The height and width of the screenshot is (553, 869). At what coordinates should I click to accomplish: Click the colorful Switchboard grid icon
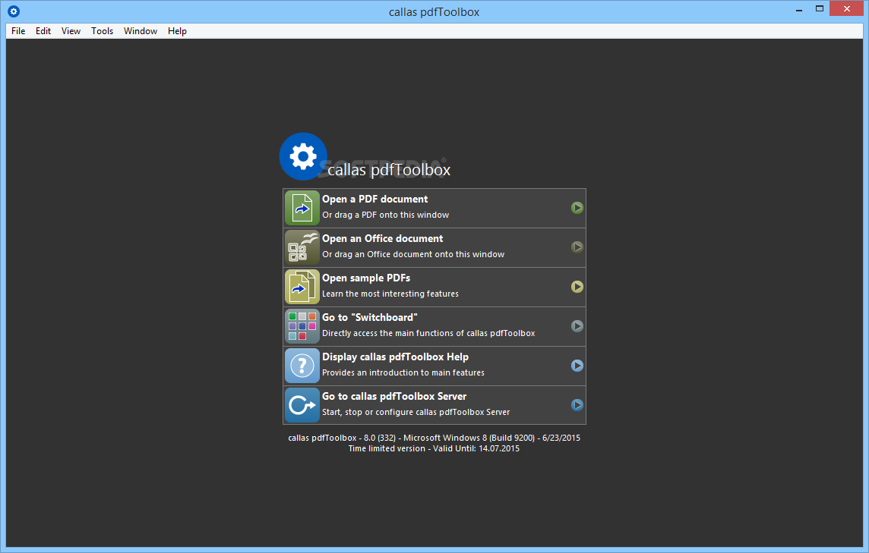[x=302, y=326]
